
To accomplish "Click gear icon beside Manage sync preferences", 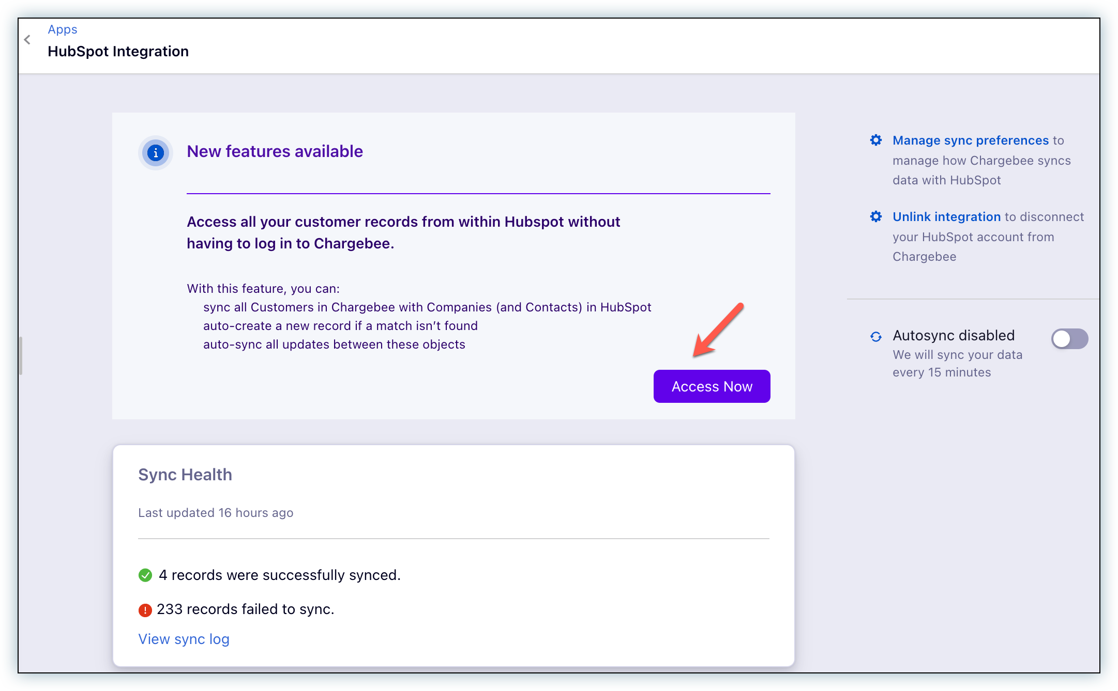I will pos(875,140).
